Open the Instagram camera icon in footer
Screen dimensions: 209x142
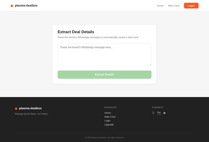pyautogui.click(x=159, y=113)
